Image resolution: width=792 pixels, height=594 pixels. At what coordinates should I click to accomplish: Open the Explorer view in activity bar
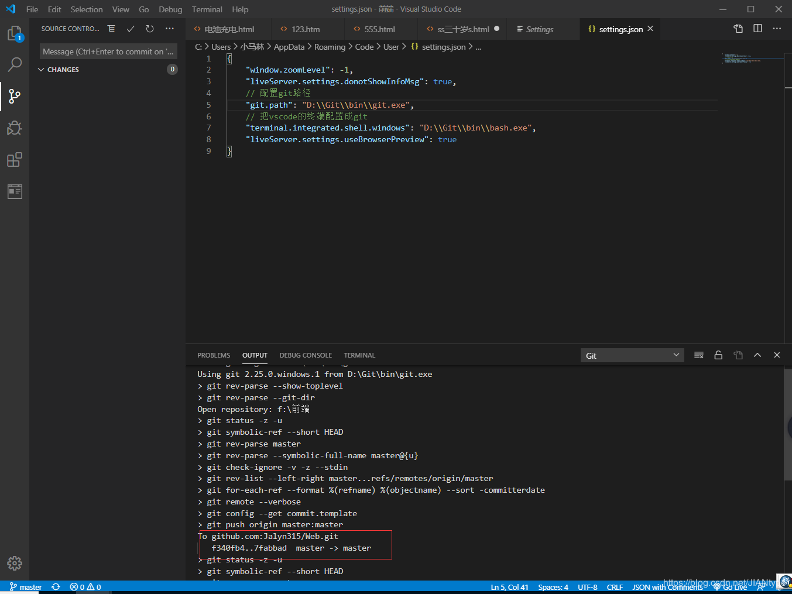coord(14,33)
